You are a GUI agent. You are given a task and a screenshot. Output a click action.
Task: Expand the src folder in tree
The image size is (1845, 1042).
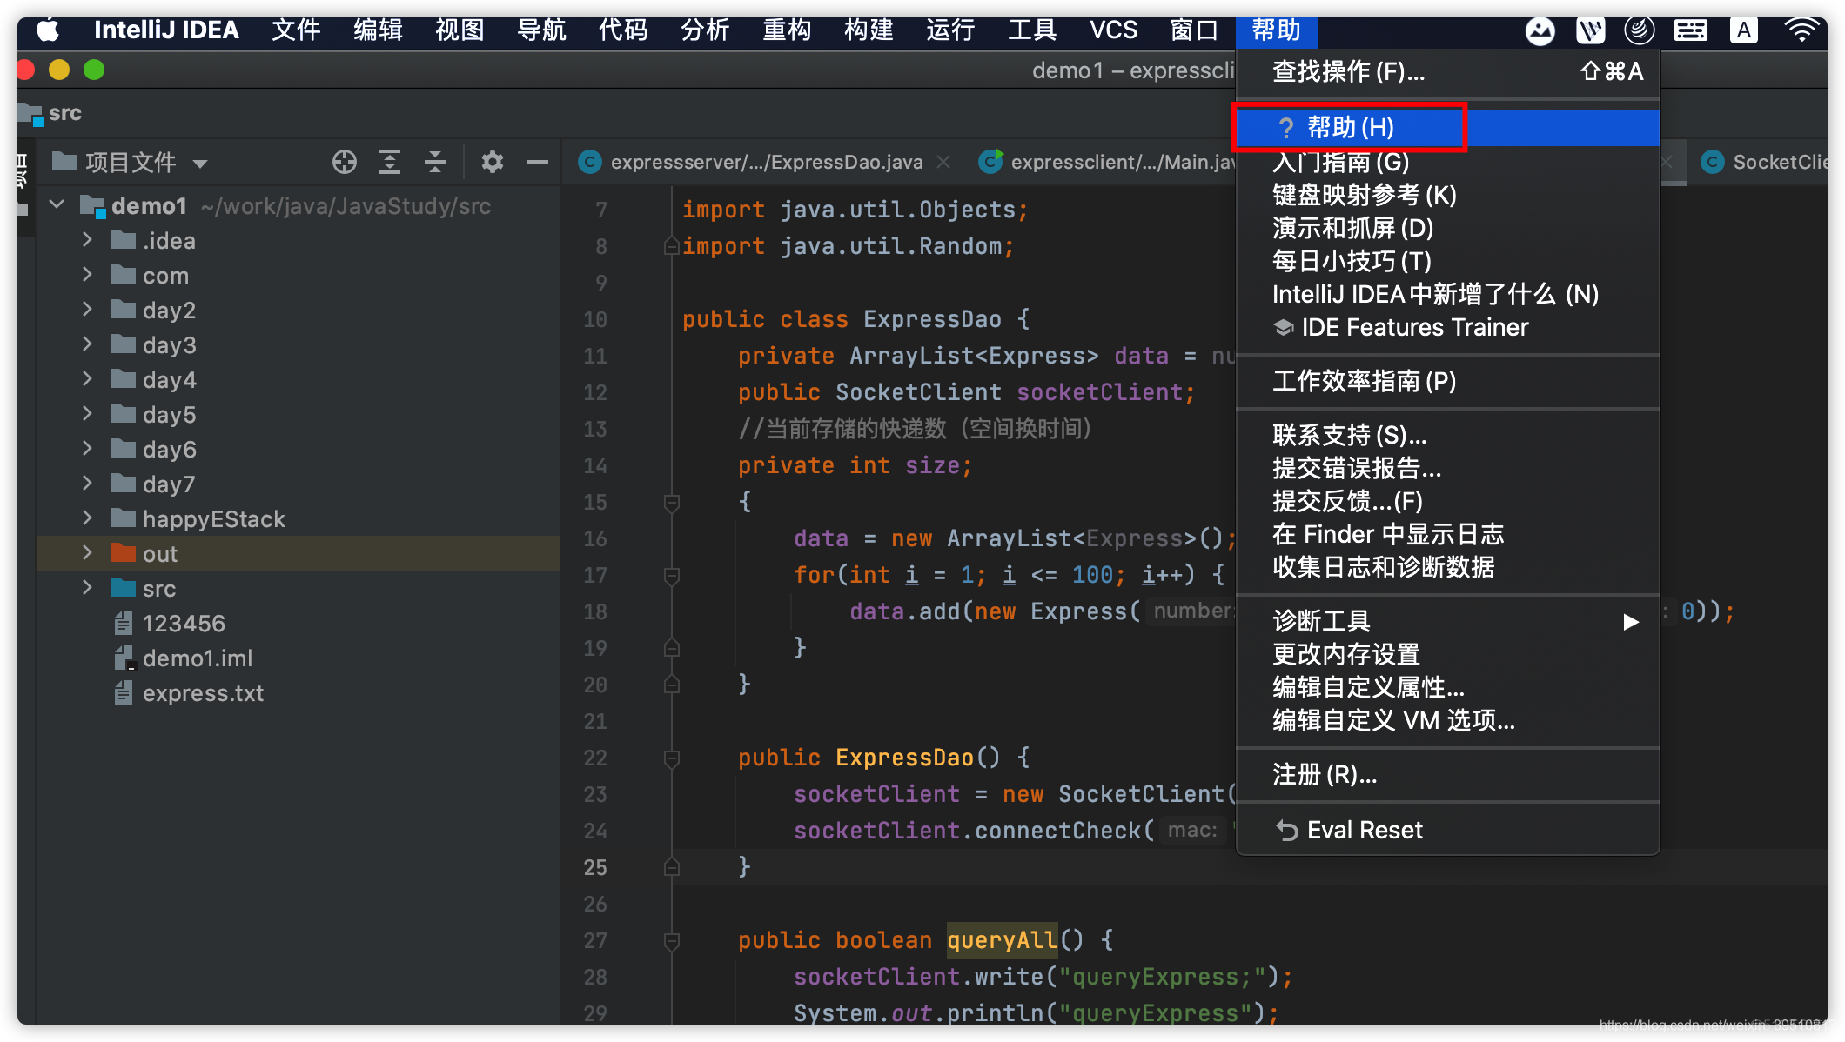pyautogui.click(x=87, y=588)
